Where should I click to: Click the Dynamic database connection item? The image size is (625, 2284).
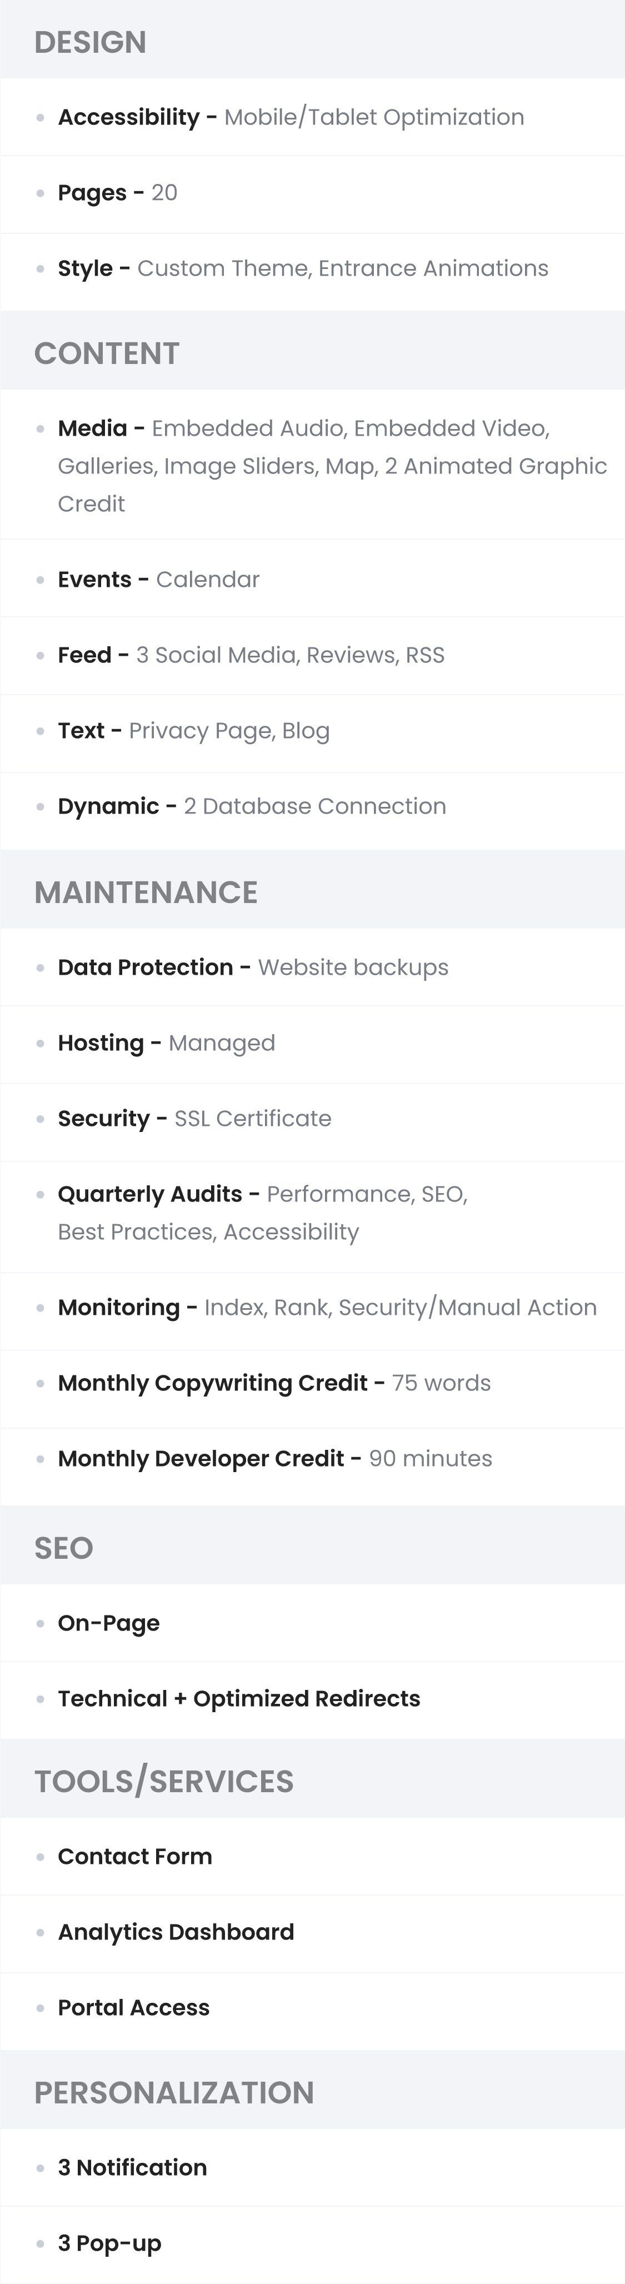tap(252, 806)
